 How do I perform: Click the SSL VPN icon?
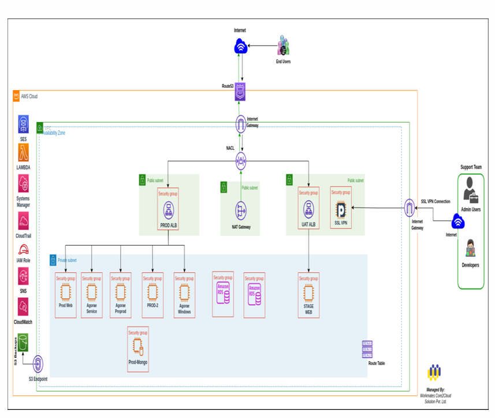coord(341,209)
